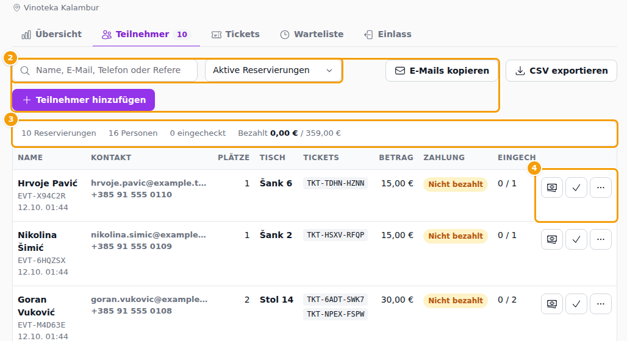This screenshot has height=341, width=627.
Task: Click phone number +385 91 555 0110
Action: 131,195
